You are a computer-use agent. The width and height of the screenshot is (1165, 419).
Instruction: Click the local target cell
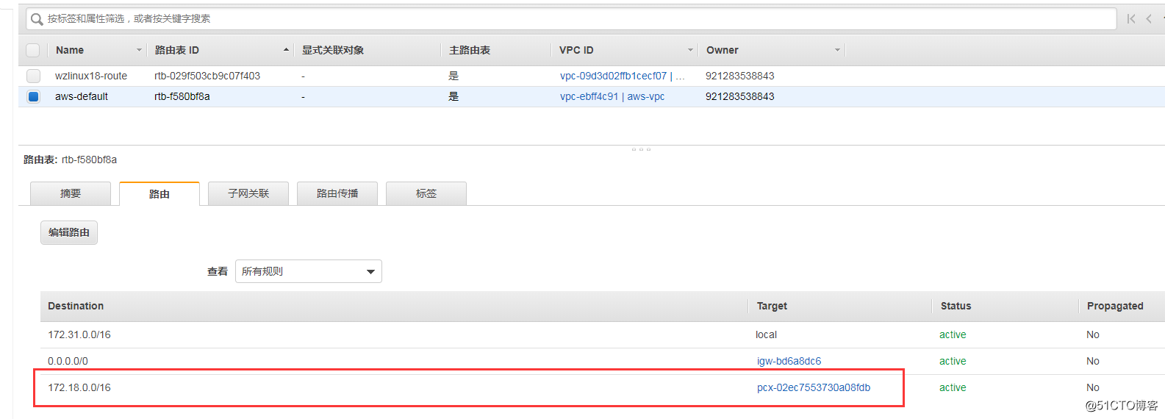pyautogui.click(x=766, y=334)
